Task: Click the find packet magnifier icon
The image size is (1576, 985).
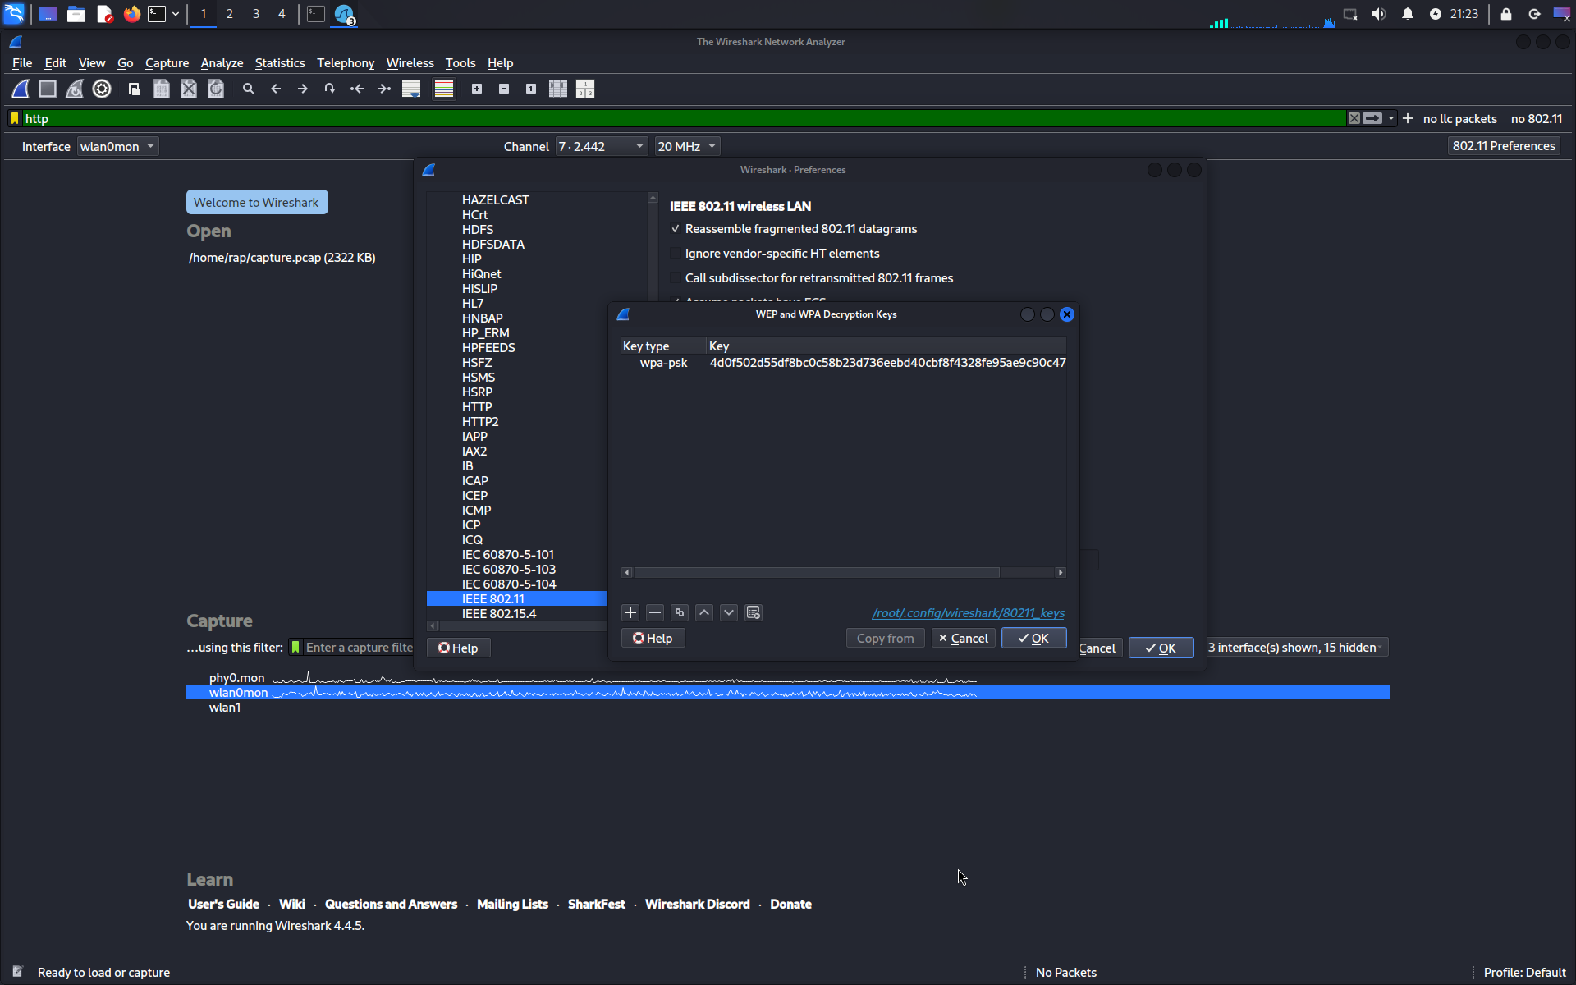Action: coord(249,89)
